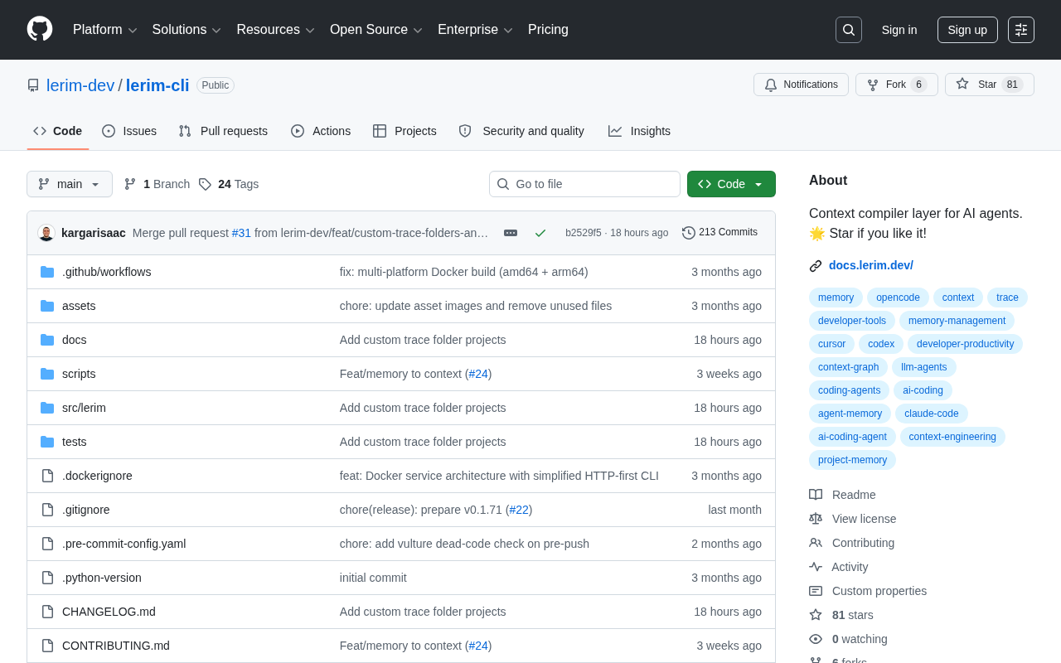Image resolution: width=1061 pixels, height=663 pixels.
Task: Switch to the Issues tab
Action: [x=129, y=131]
